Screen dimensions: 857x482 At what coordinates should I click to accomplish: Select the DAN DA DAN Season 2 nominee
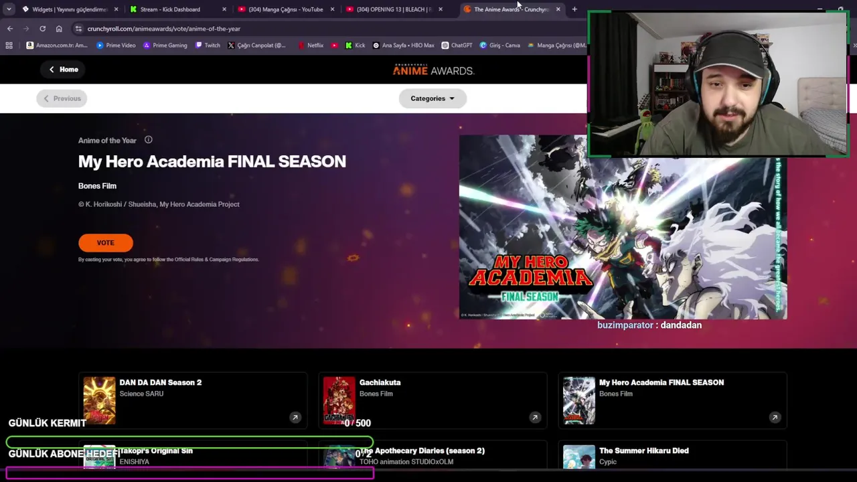point(193,400)
